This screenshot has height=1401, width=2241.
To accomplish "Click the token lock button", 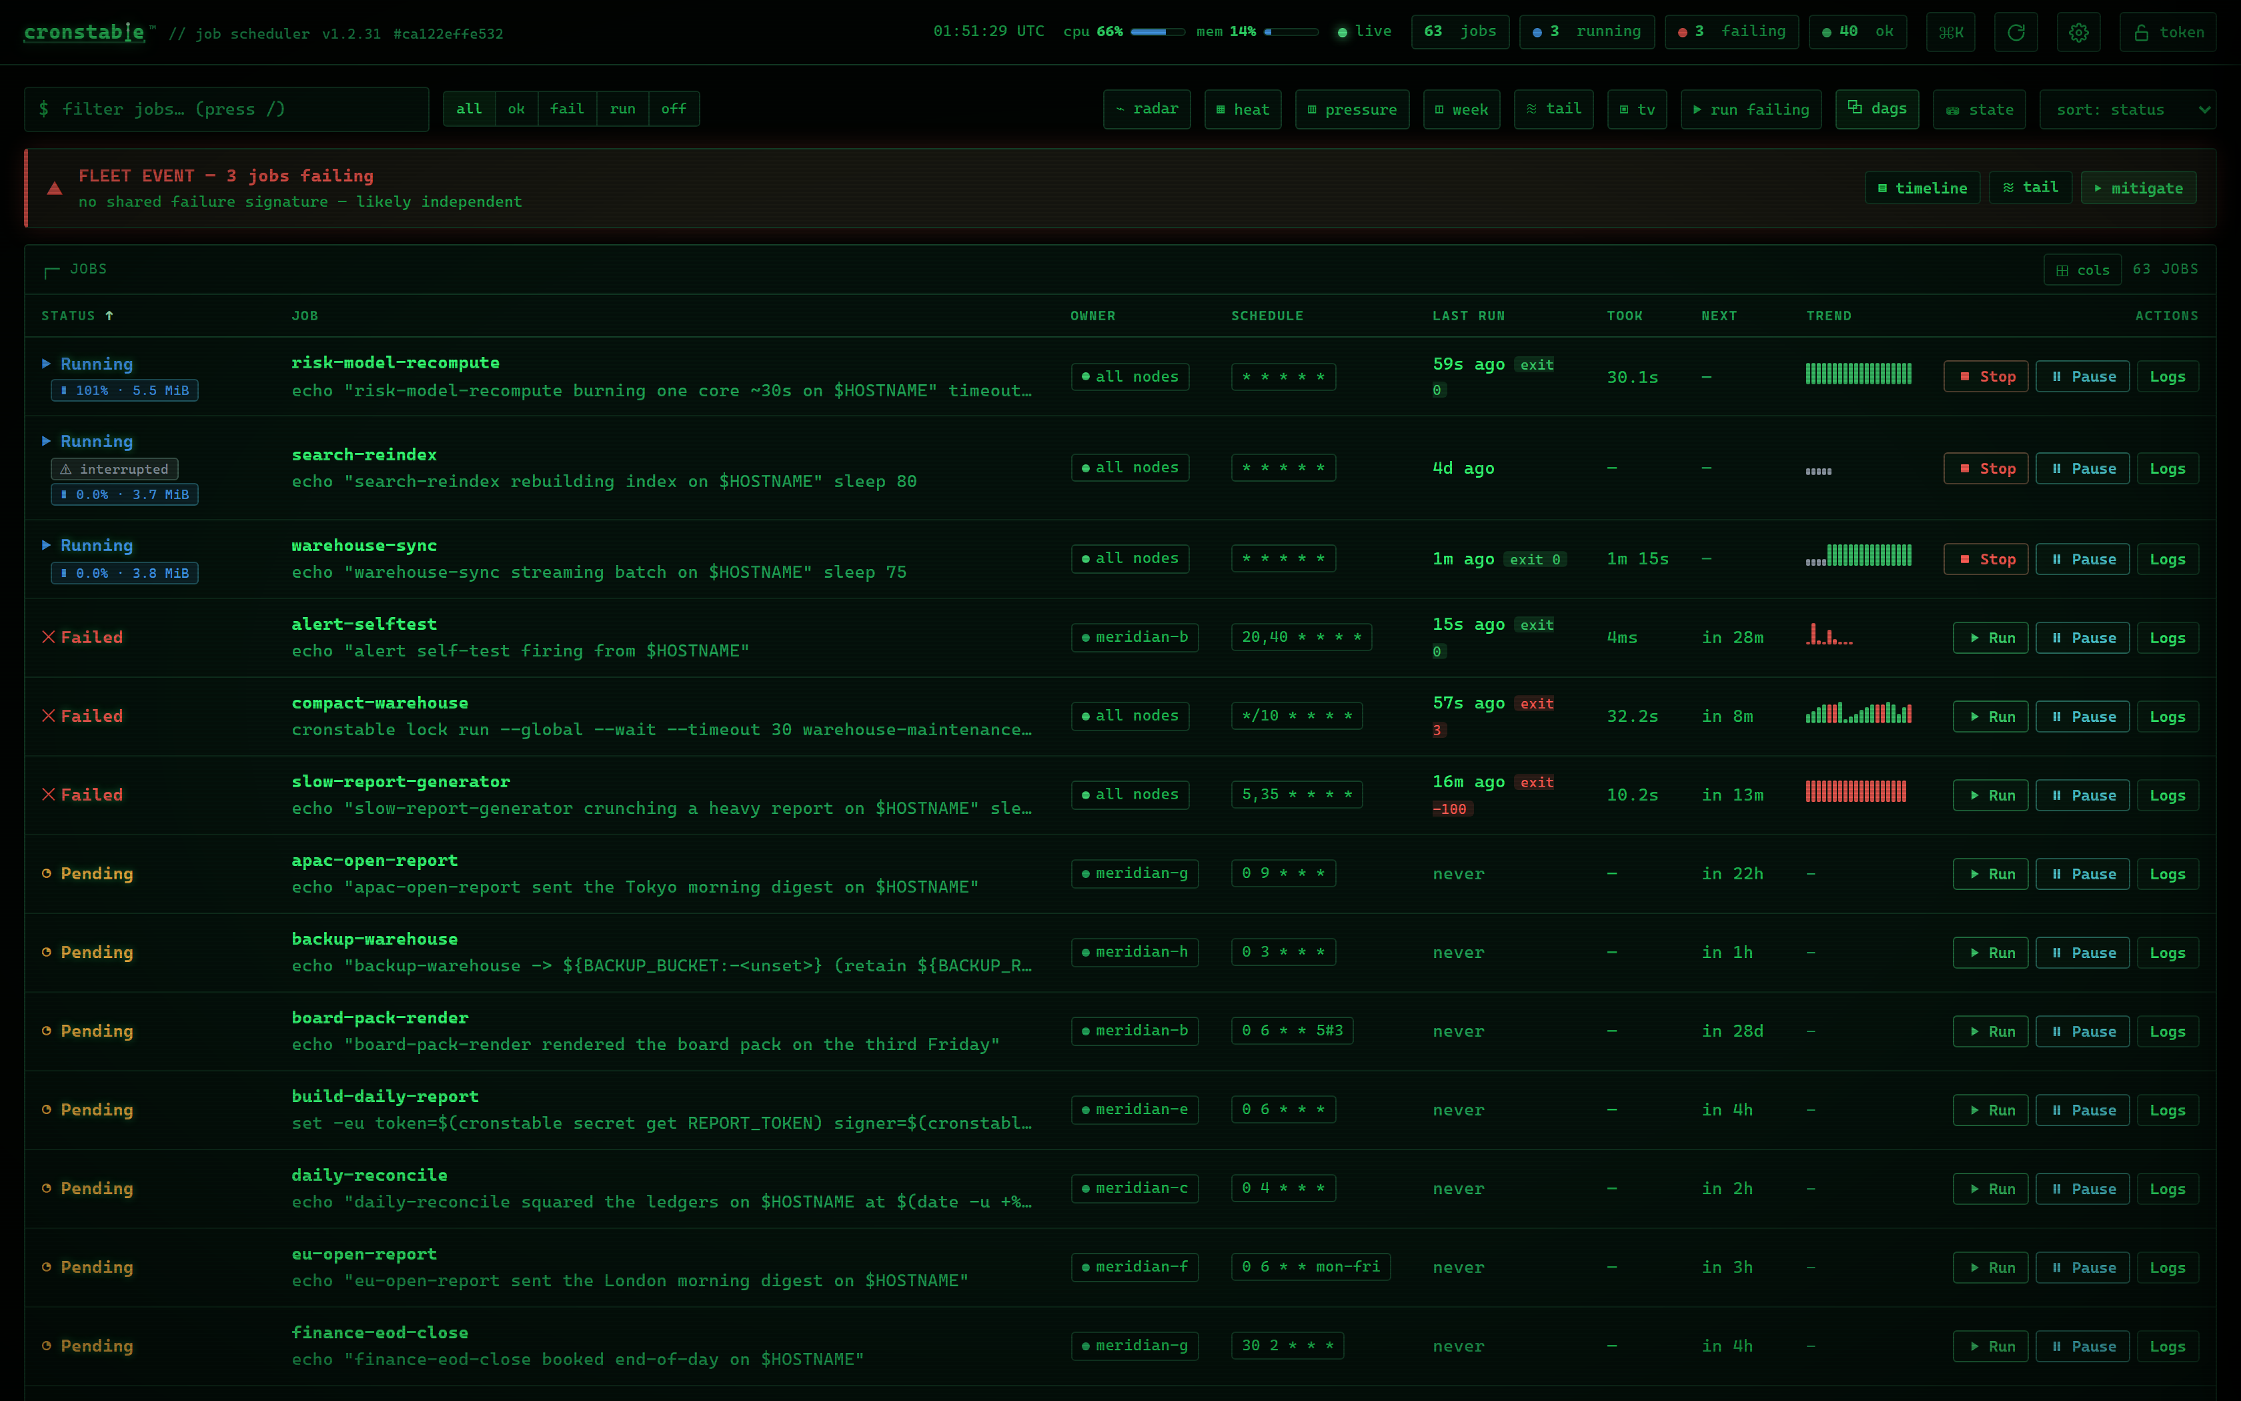I will tap(2168, 33).
